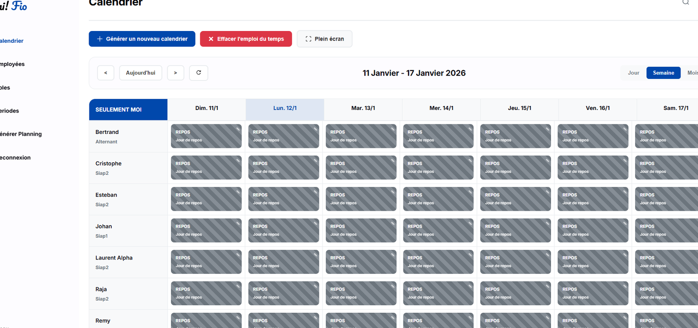Advance to next week arrow

pos(175,73)
